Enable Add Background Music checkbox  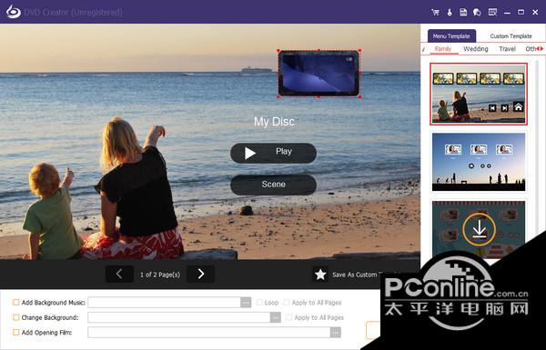pyautogui.click(x=16, y=303)
